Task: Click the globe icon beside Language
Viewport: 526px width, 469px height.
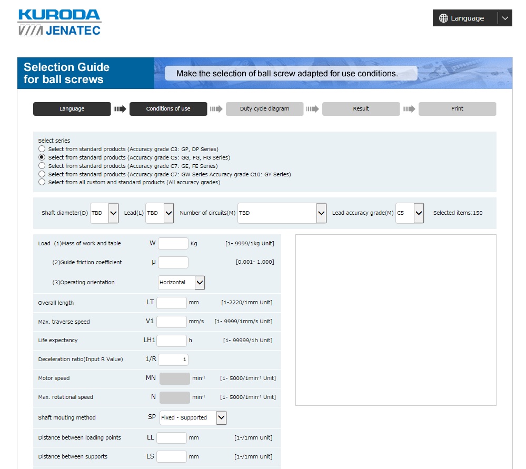Action: click(443, 18)
